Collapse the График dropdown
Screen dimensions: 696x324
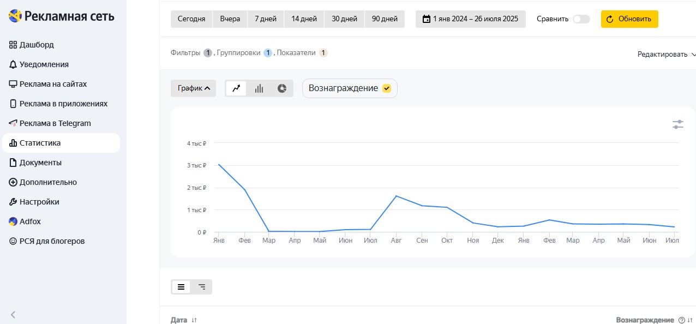coord(194,88)
